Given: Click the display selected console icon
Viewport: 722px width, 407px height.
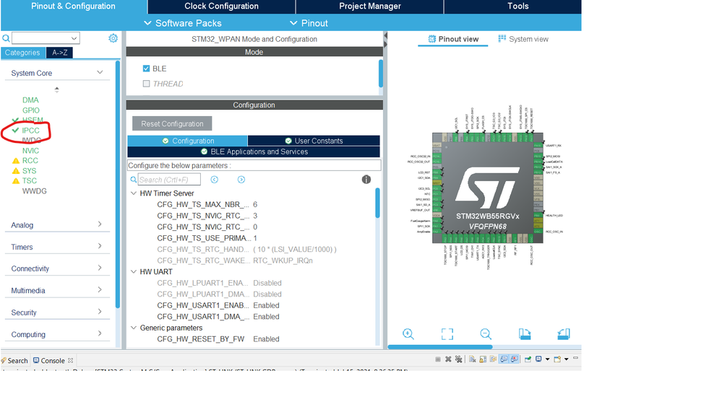Looking at the screenshot, I should point(538,359).
